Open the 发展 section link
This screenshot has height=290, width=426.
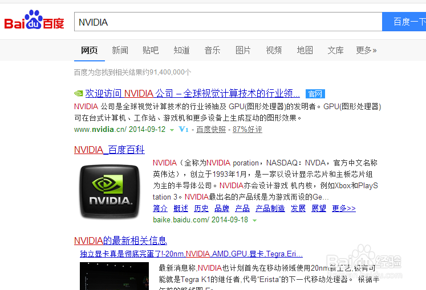pos(298,208)
